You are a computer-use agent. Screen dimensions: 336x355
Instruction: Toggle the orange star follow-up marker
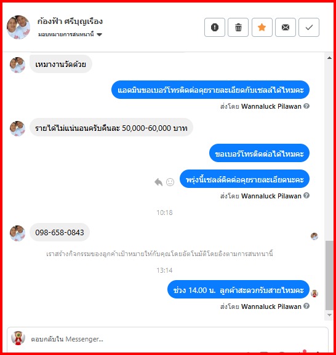point(262,28)
